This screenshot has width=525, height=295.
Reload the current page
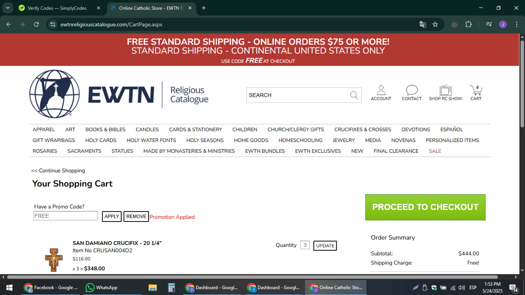click(x=36, y=24)
